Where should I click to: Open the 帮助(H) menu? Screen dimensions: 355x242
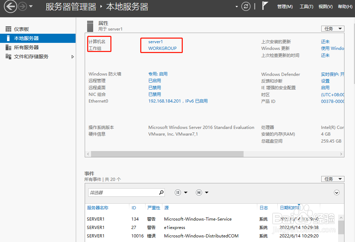(345, 7)
